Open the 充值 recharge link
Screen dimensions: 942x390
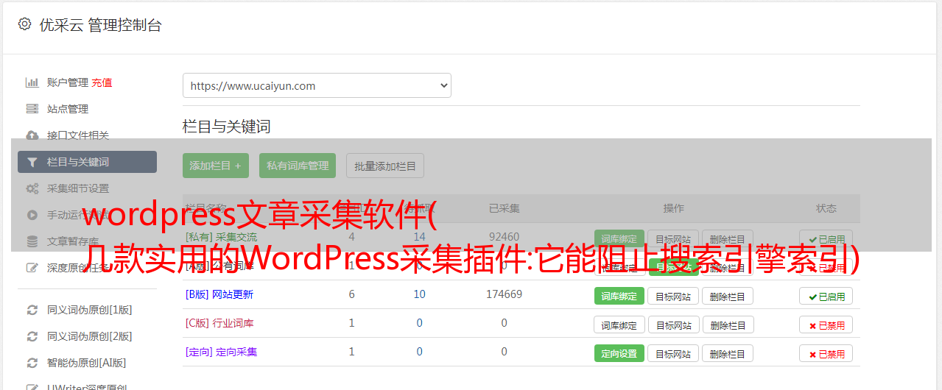point(102,82)
